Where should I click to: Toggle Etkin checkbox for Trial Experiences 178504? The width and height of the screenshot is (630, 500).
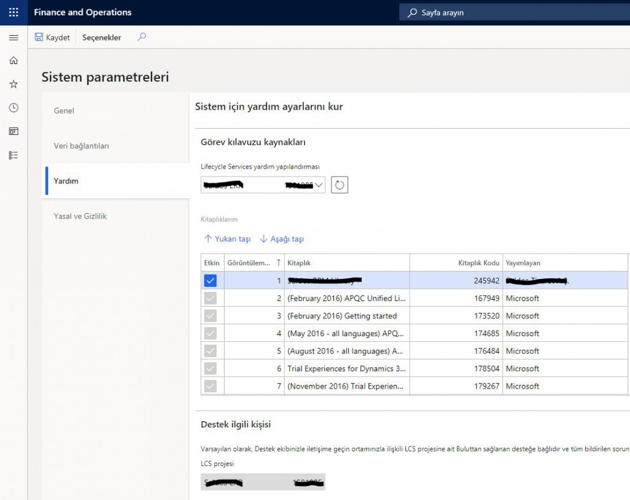[x=210, y=368]
